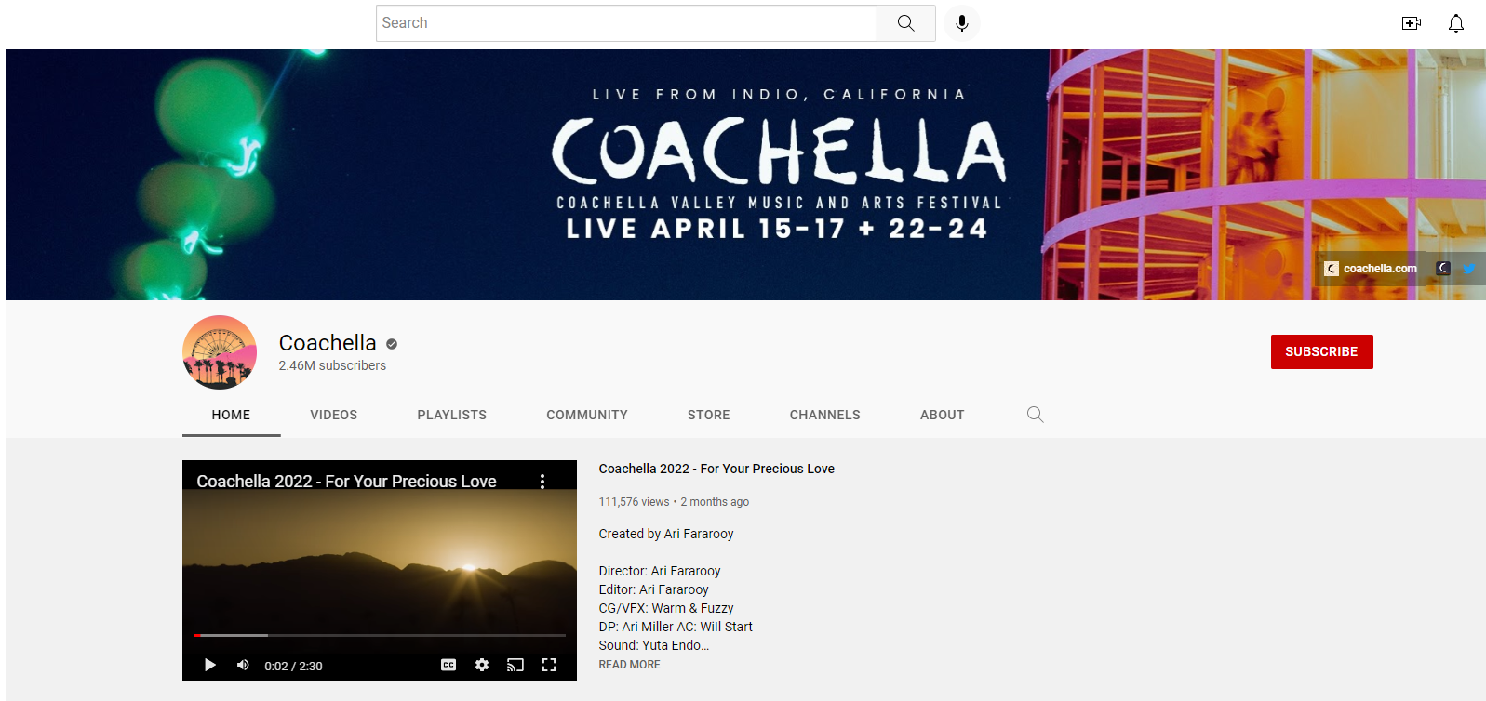Click the "Director: Ari Fararooy" line
This screenshot has width=1486, height=701.
point(660,571)
